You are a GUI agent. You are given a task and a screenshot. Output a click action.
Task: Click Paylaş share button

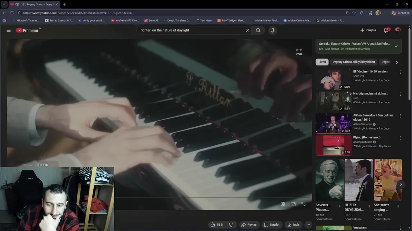click(x=249, y=225)
